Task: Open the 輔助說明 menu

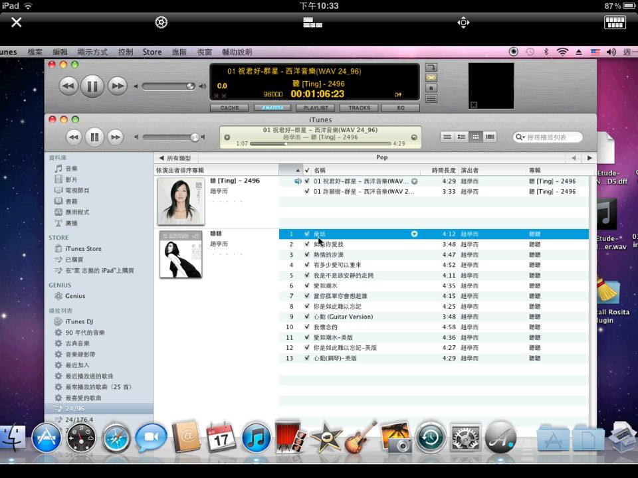Action: point(237,52)
